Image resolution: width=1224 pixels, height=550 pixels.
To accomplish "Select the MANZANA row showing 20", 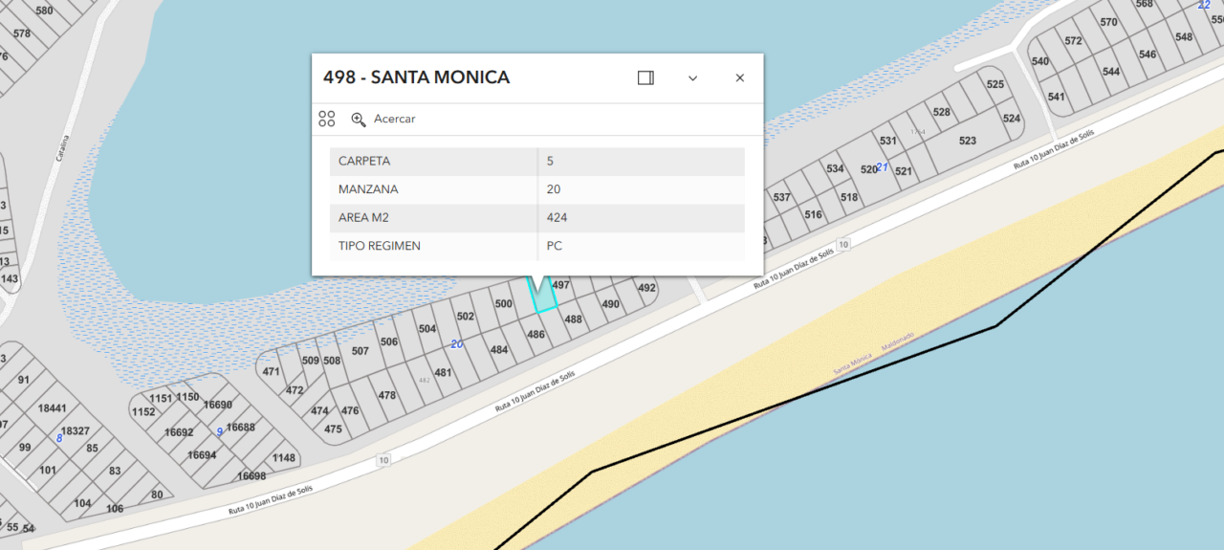I will pos(536,189).
